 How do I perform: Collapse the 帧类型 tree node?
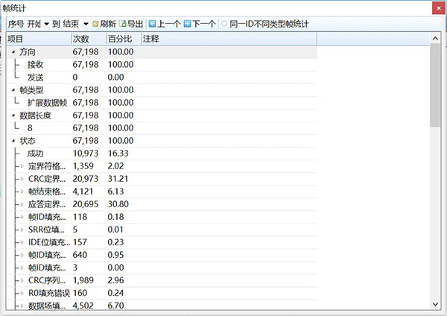coord(13,90)
